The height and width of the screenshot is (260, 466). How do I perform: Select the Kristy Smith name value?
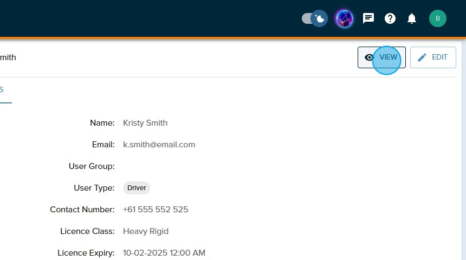145,123
